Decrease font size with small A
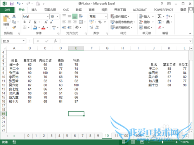The image size is (194, 145). tap(52, 22)
